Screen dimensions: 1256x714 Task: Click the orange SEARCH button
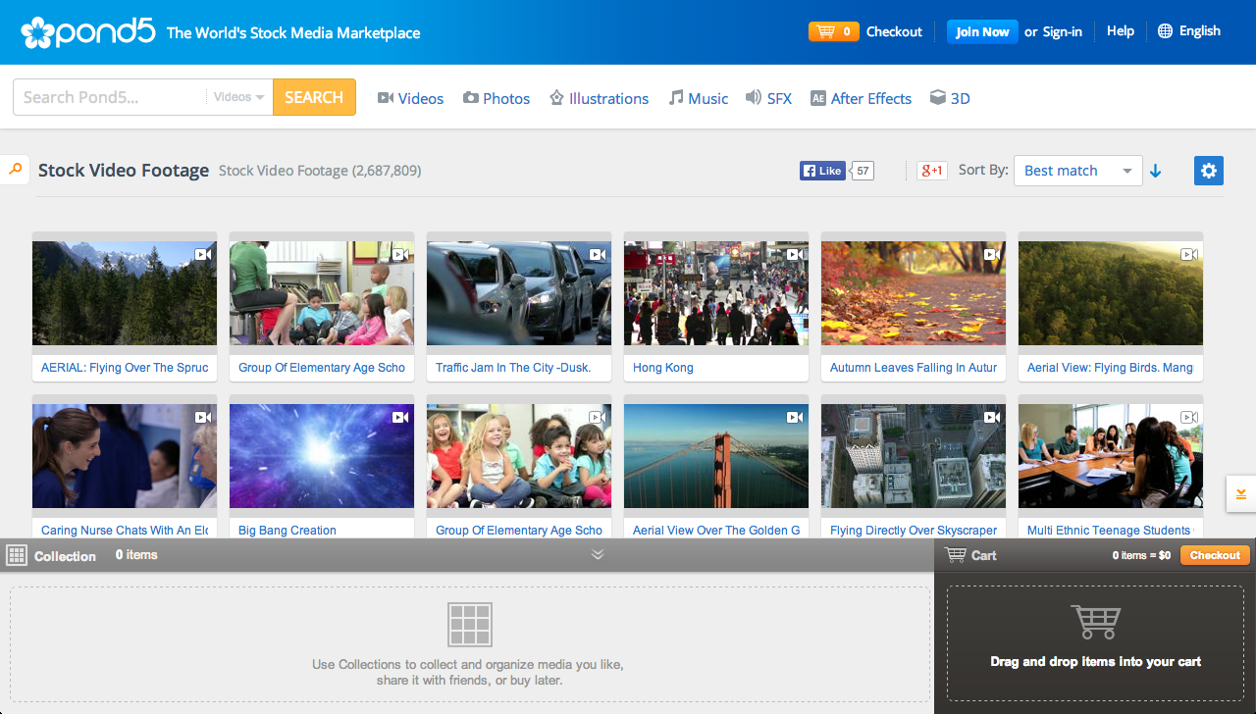point(314,96)
